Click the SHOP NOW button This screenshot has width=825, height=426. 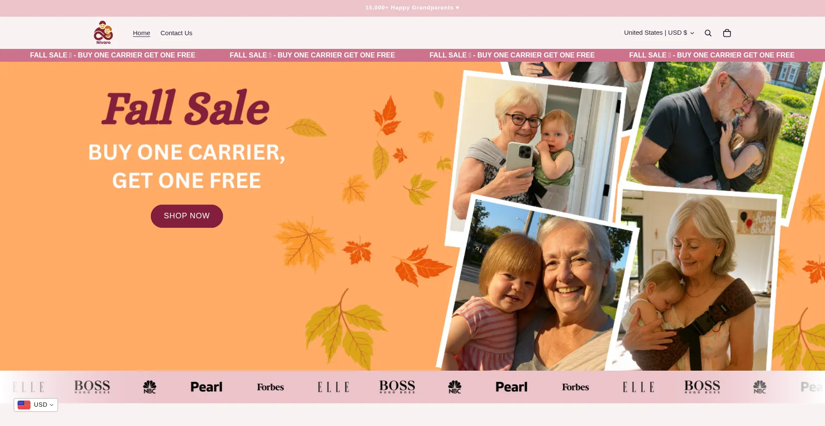click(186, 216)
